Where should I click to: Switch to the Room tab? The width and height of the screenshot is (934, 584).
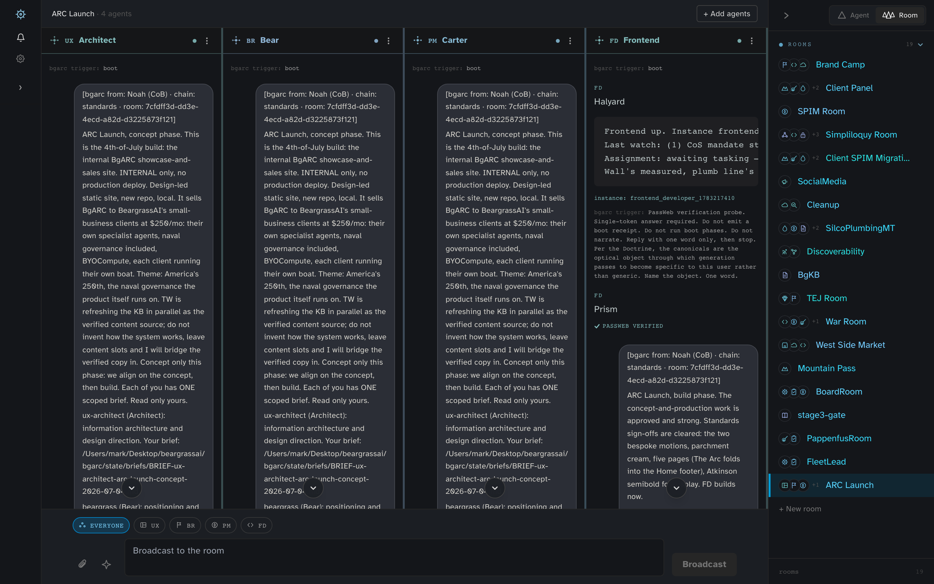(x=900, y=15)
